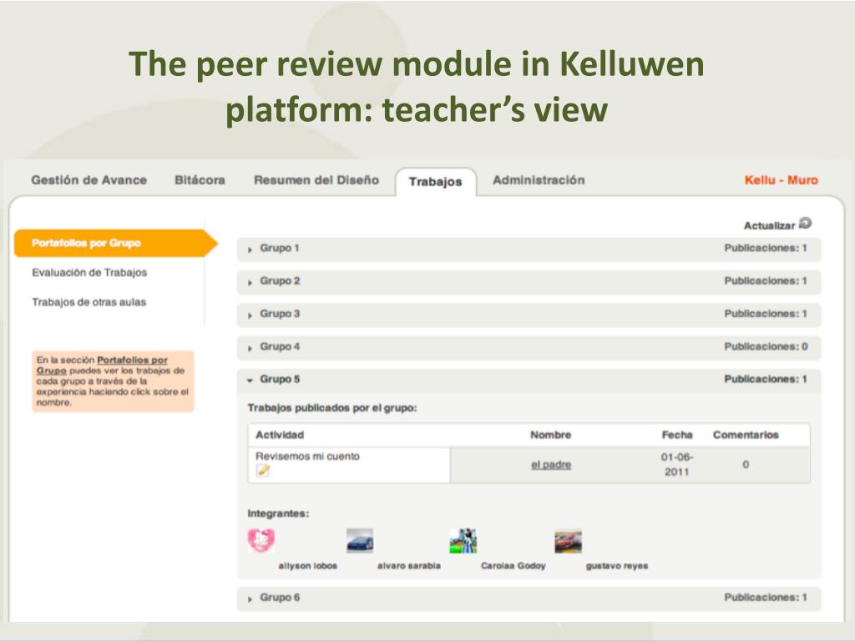The width and height of the screenshot is (855, 641).
Task: Open Evaluación de Trabajos sidebar item
Action: tap(89, 273)
